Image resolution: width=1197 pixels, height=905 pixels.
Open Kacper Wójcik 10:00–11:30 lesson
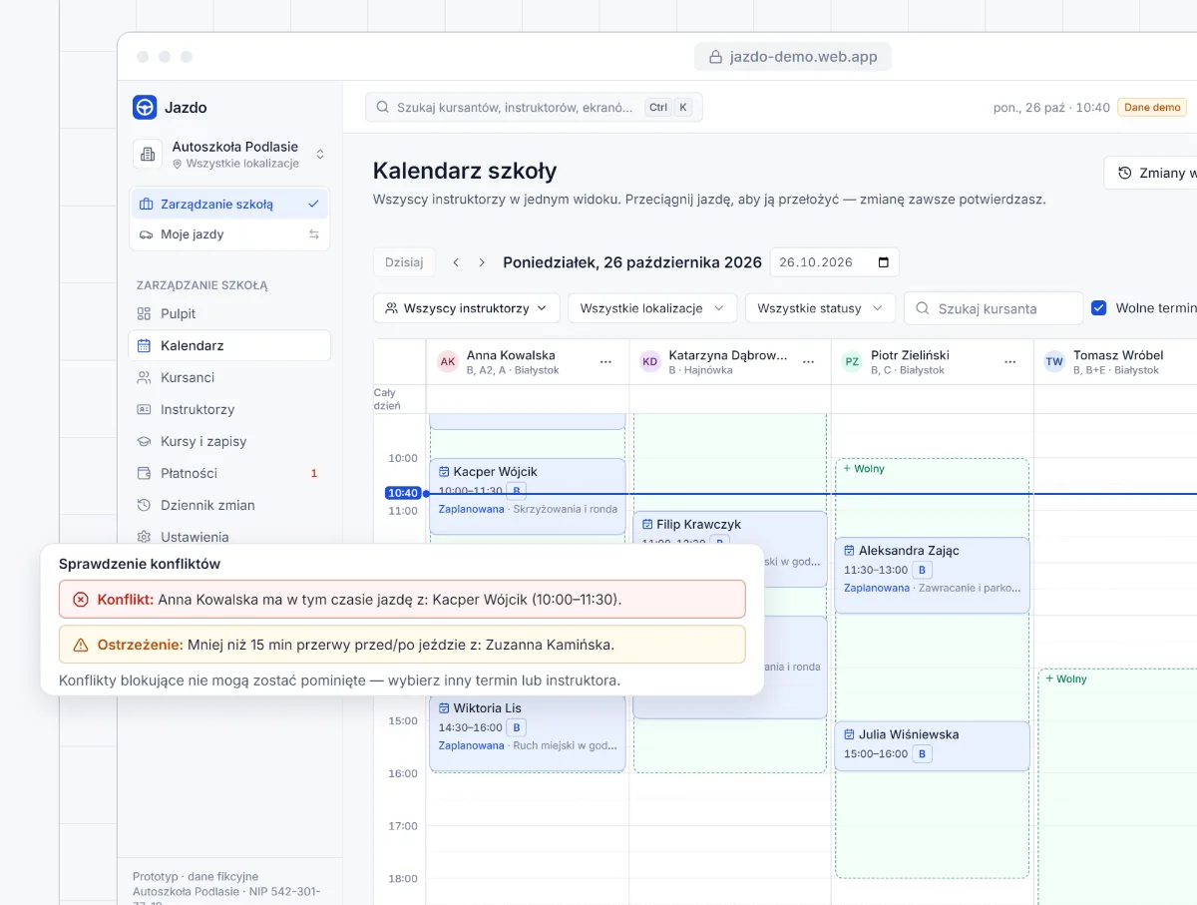(528, 496)
